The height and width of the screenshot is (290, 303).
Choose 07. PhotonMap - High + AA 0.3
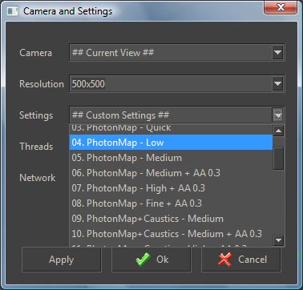pos(171,188)
